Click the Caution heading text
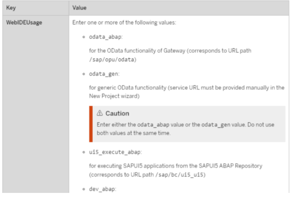Viewport: 293px width, 199px height. [117, 113]
